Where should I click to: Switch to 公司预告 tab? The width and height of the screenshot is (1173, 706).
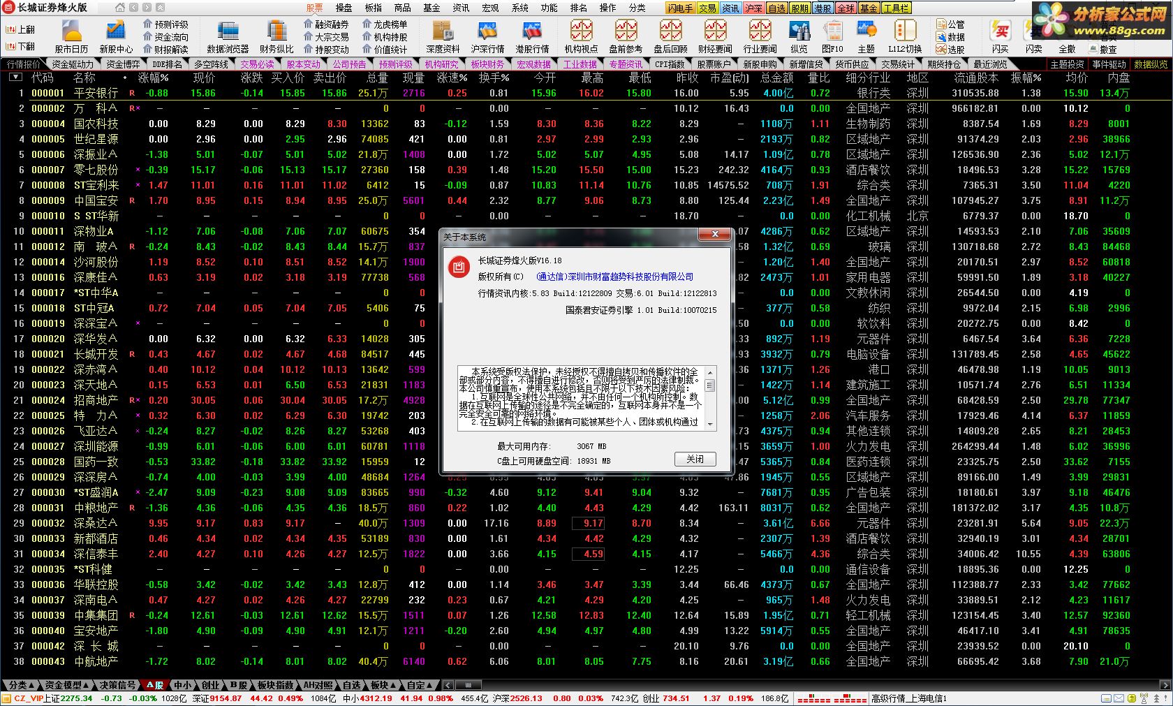(349, 64)
